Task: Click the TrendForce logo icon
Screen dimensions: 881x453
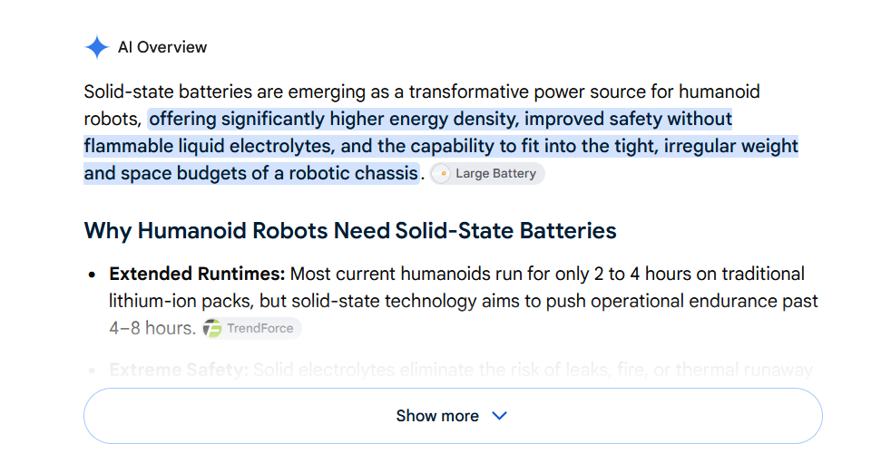Action: (211, 328)
